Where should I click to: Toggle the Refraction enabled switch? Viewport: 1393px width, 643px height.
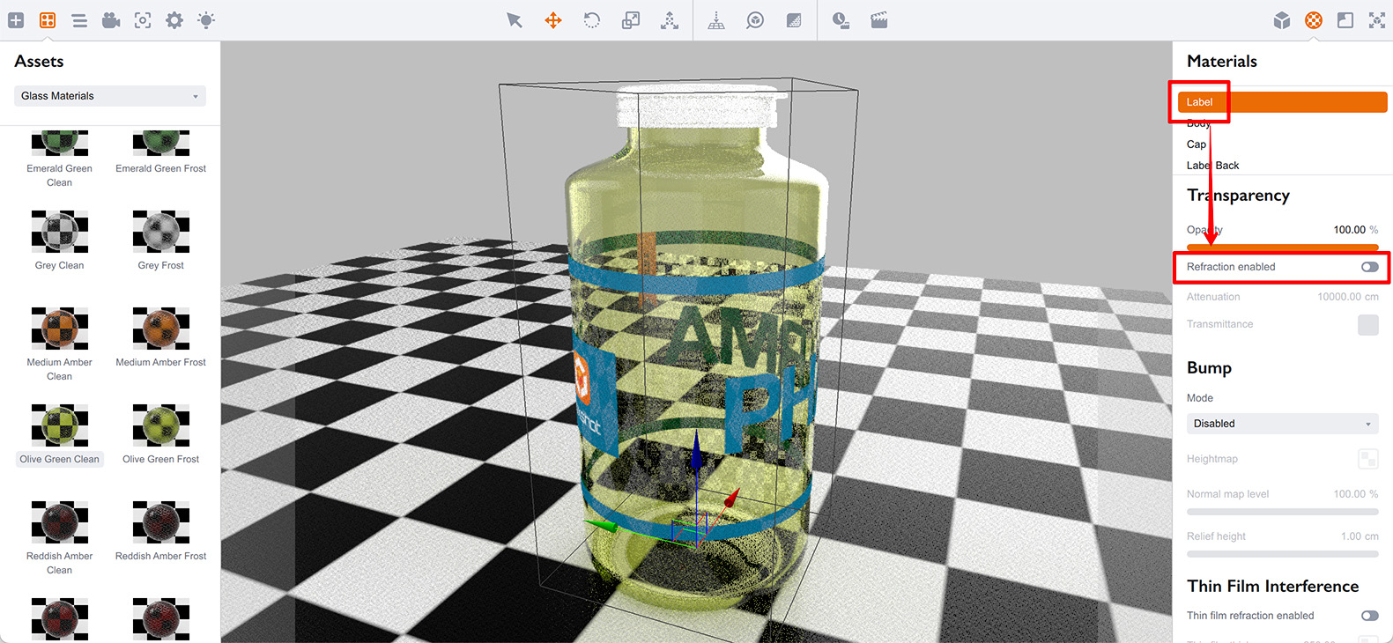tap(1369, 267)
